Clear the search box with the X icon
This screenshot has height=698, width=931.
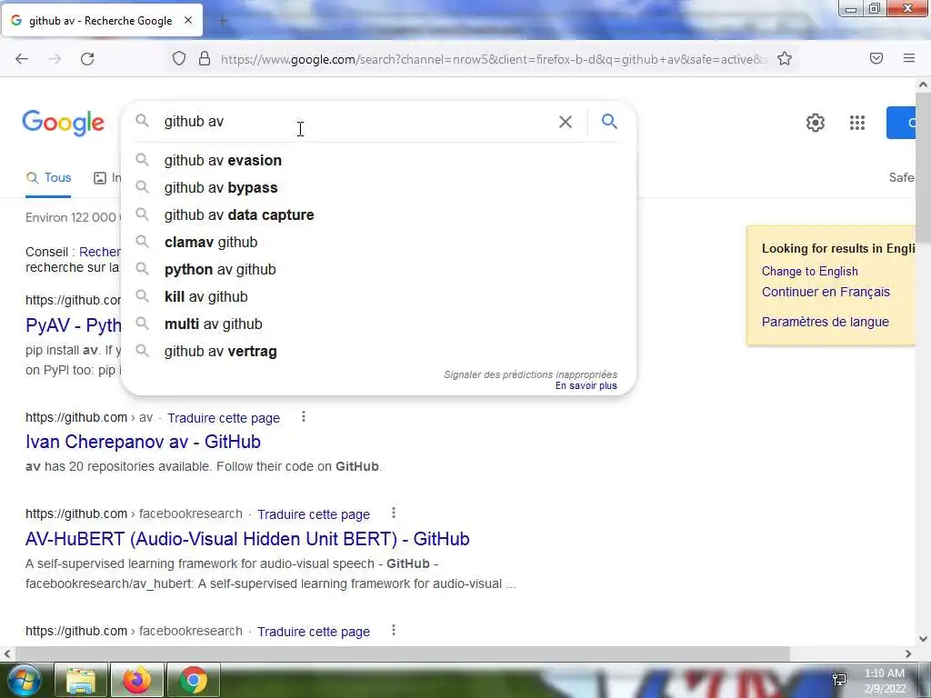tap(566, 122)
